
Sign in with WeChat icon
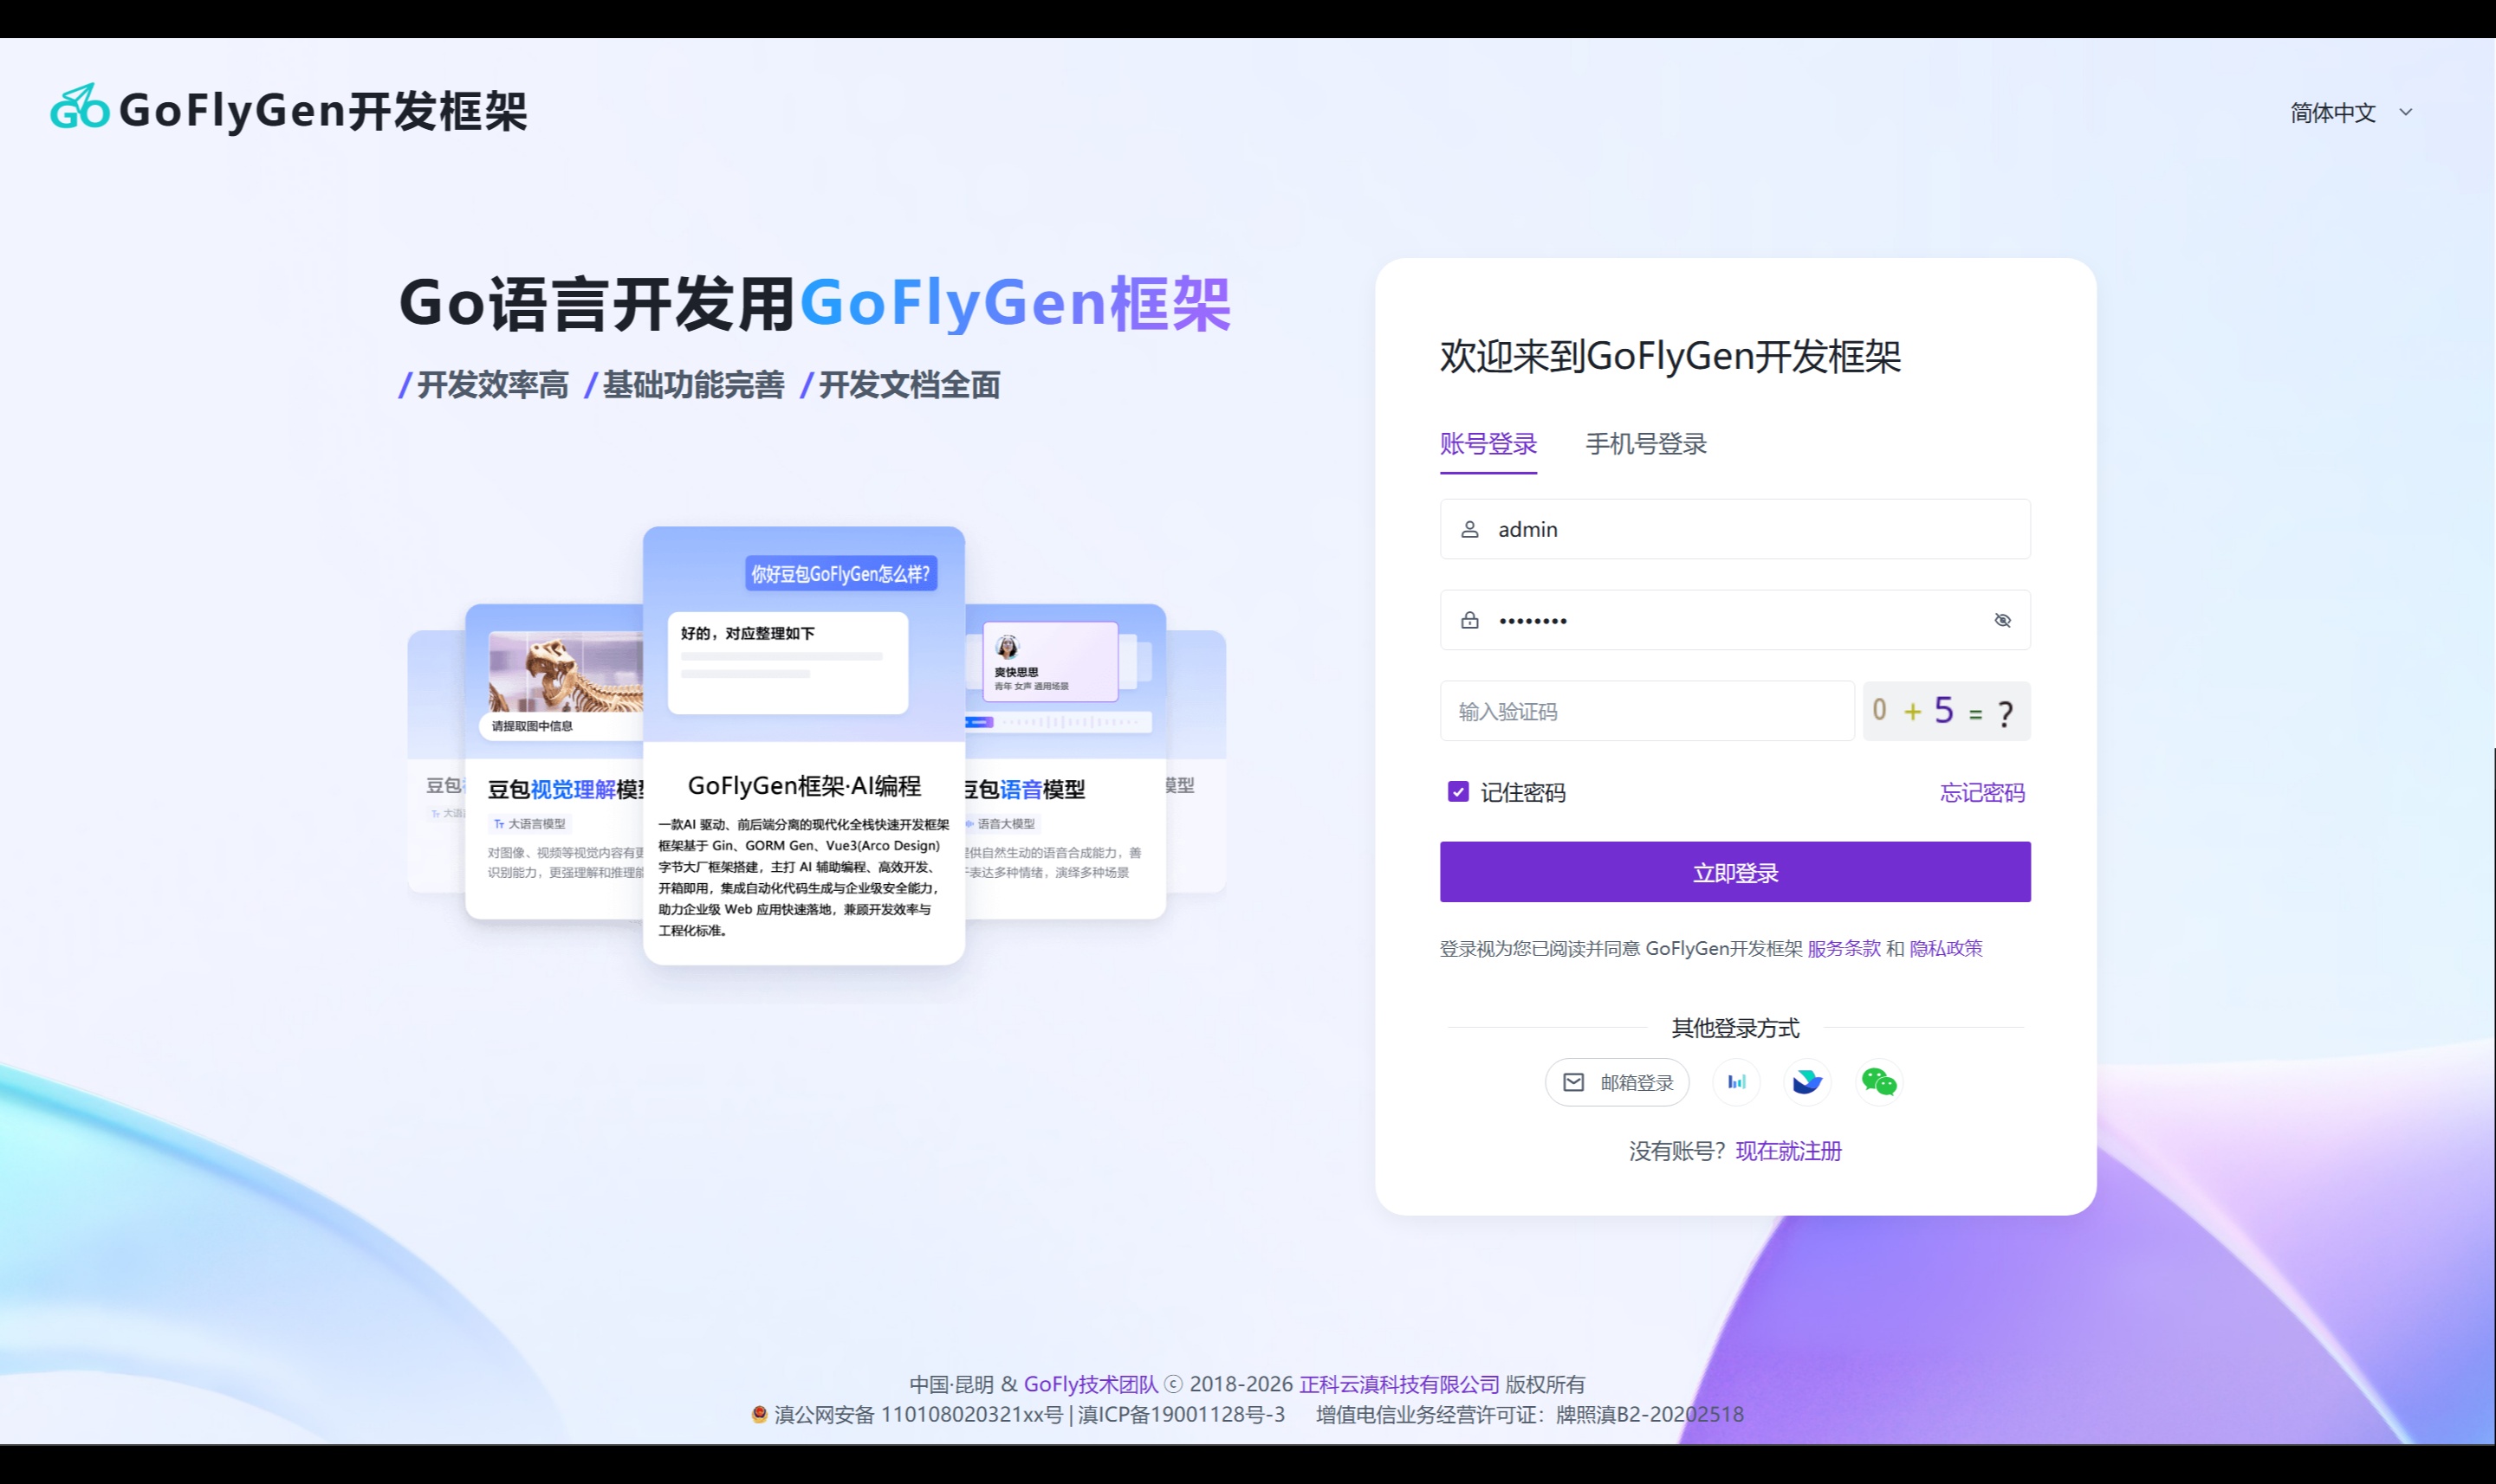(1879, 1082)
